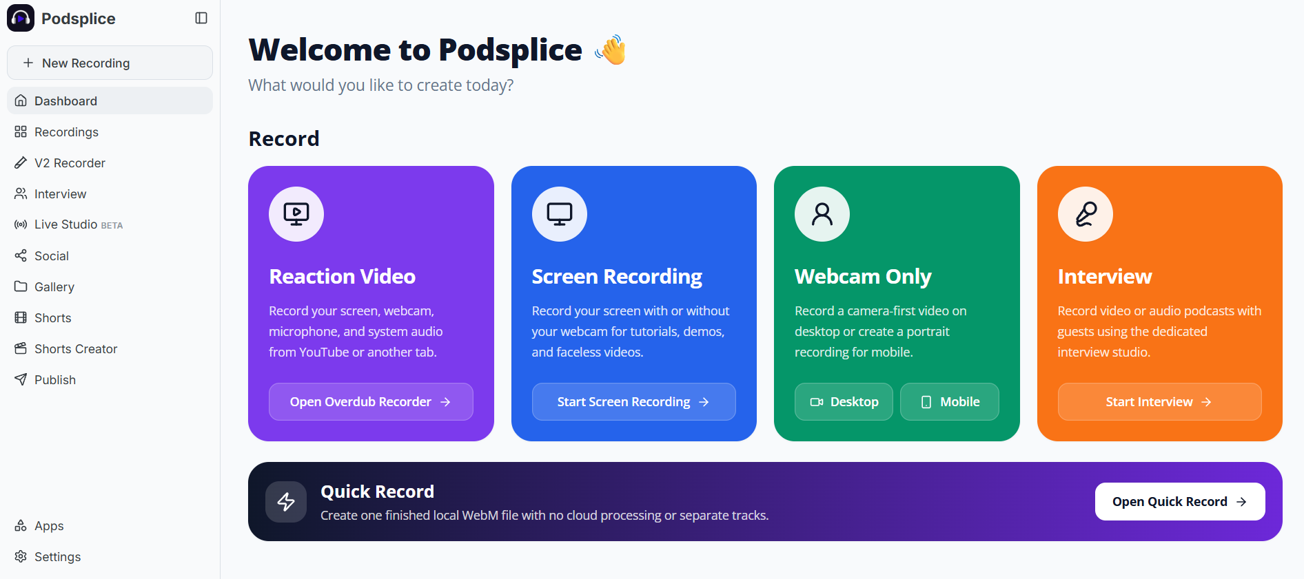Collapse the sidebar with the panel icon
The width and height of the screenshot is (1304, 579).
(201, 18)
